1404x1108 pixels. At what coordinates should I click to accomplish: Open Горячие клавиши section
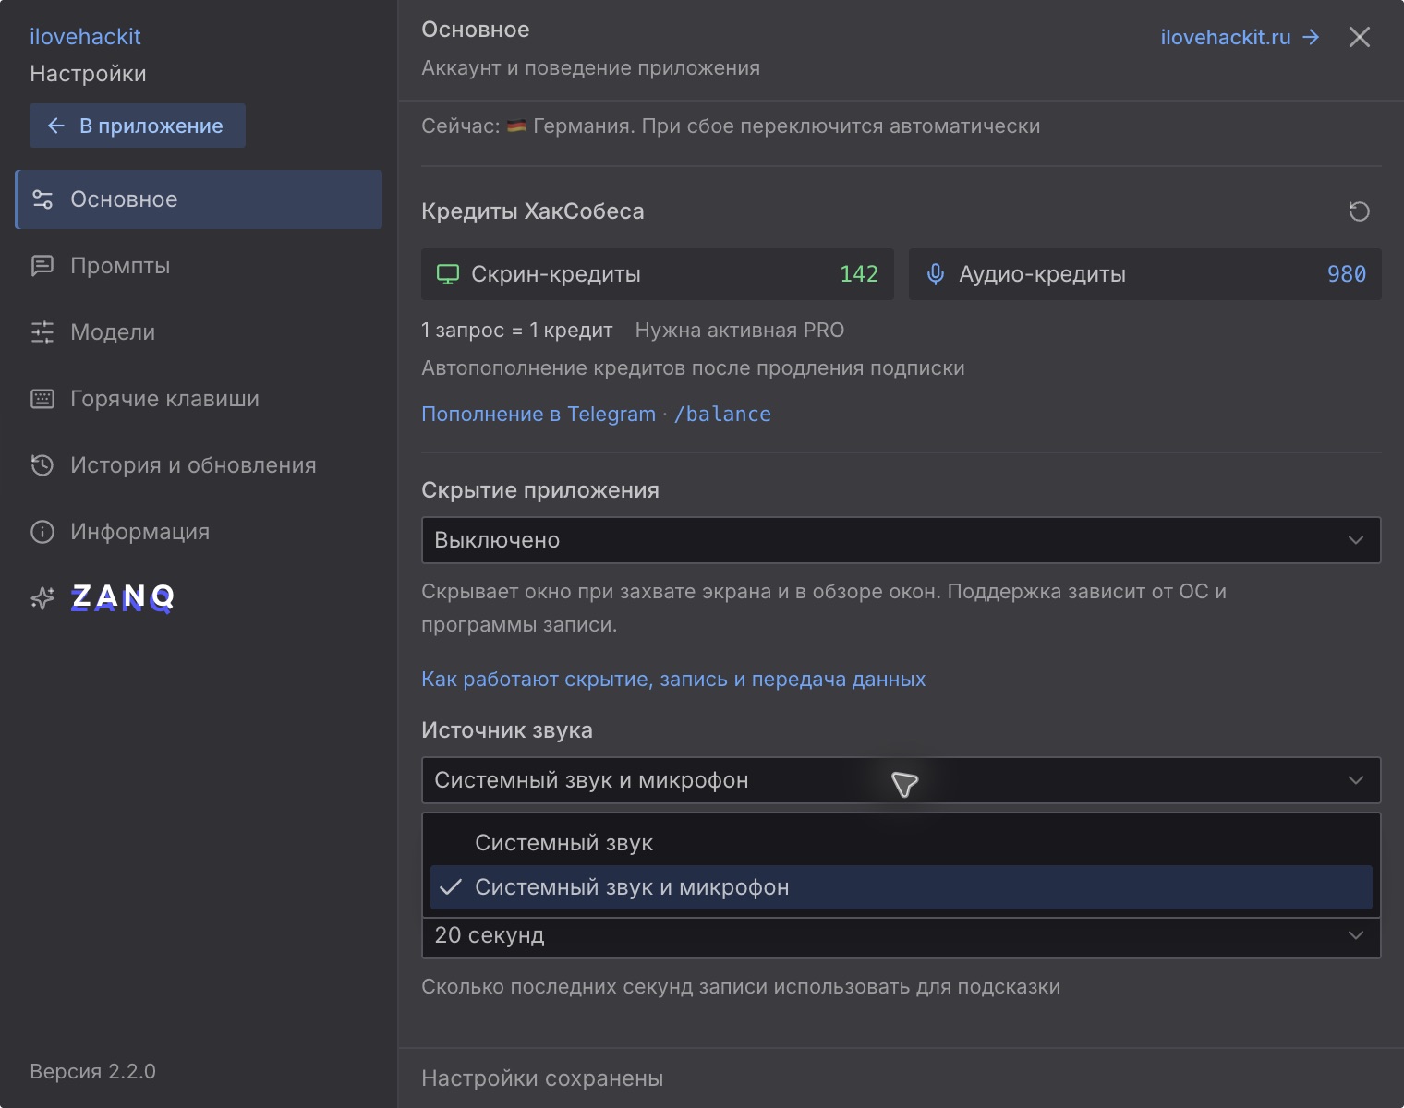click(x=199, y=399)
